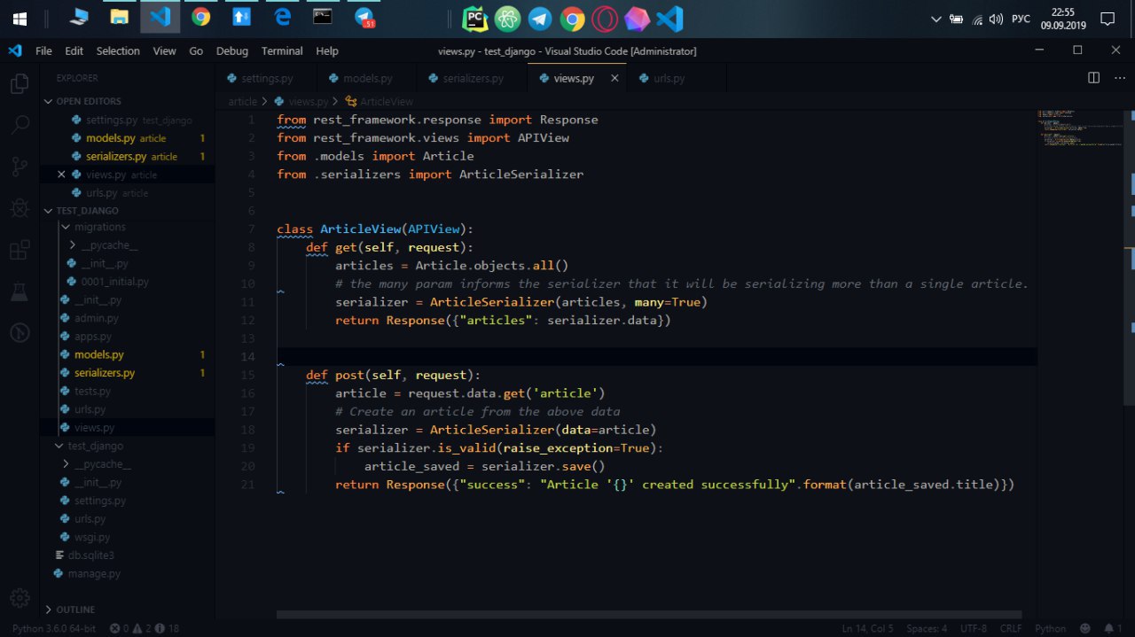Open the Extensions view icon
The width and height of the screenshot is (1135, 637).
point(19,250)
